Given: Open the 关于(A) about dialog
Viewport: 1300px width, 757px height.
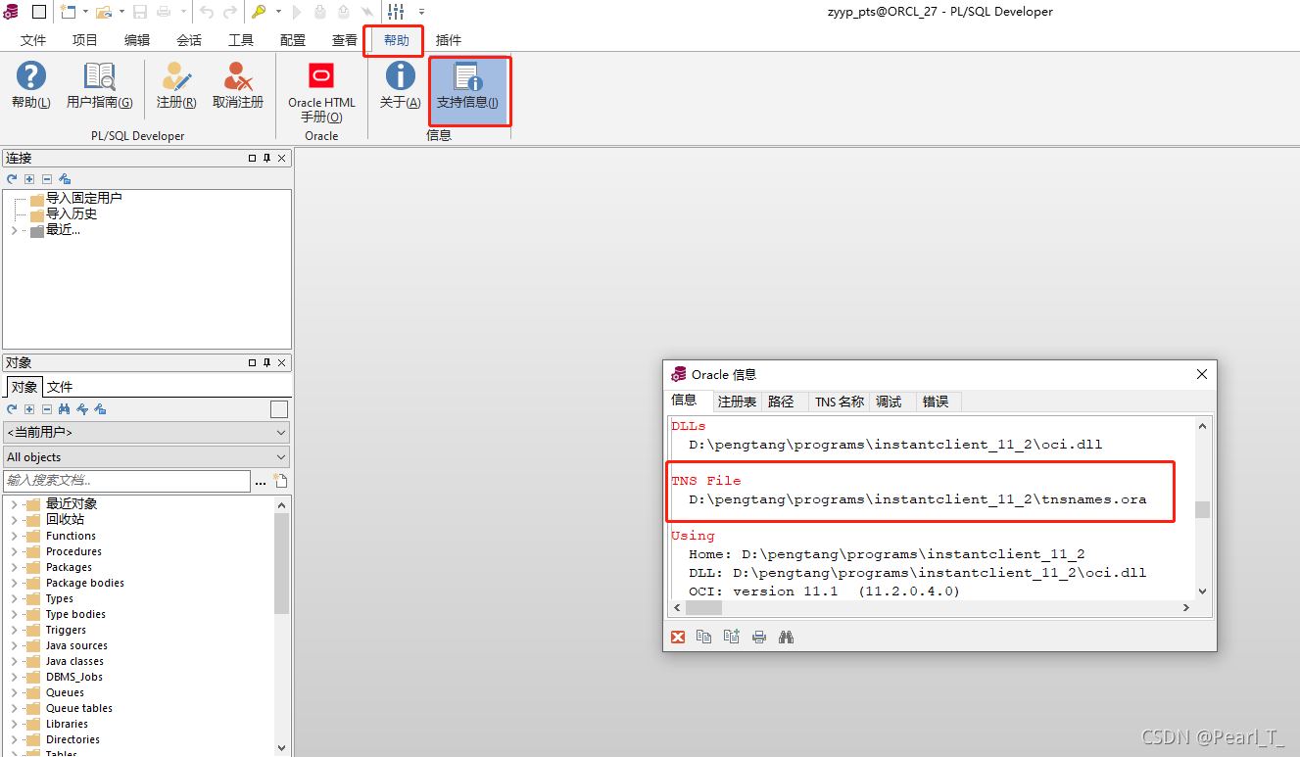Looking at the screenshot, I should tap(400, 85).
